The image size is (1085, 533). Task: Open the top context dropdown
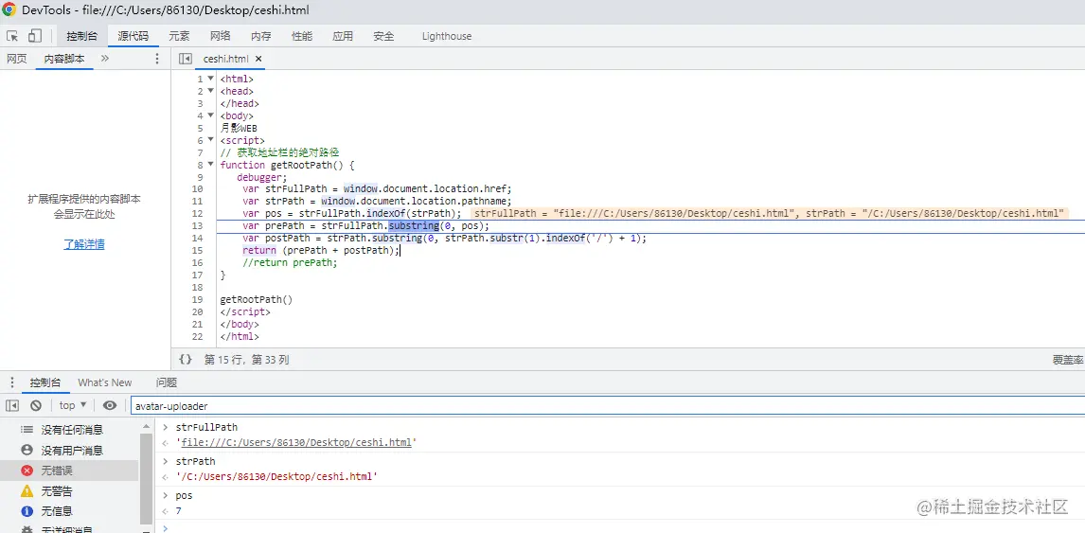click(x=73, y=405)
